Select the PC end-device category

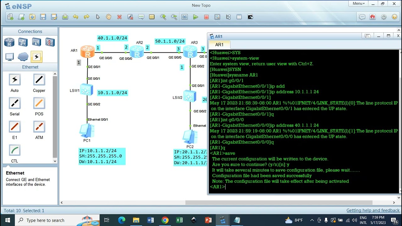coord(9,57)
